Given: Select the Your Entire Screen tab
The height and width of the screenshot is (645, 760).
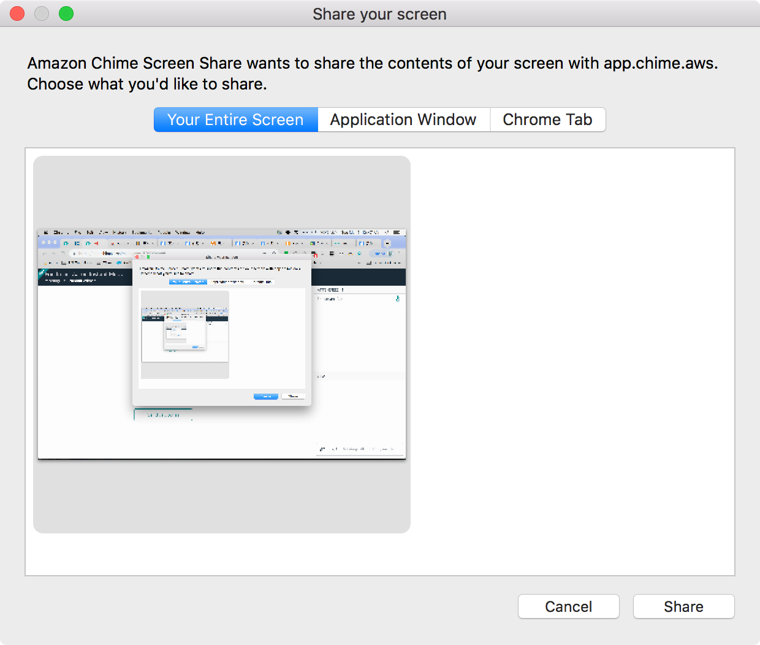Looking at the screenshot, I should coord(236,120).
